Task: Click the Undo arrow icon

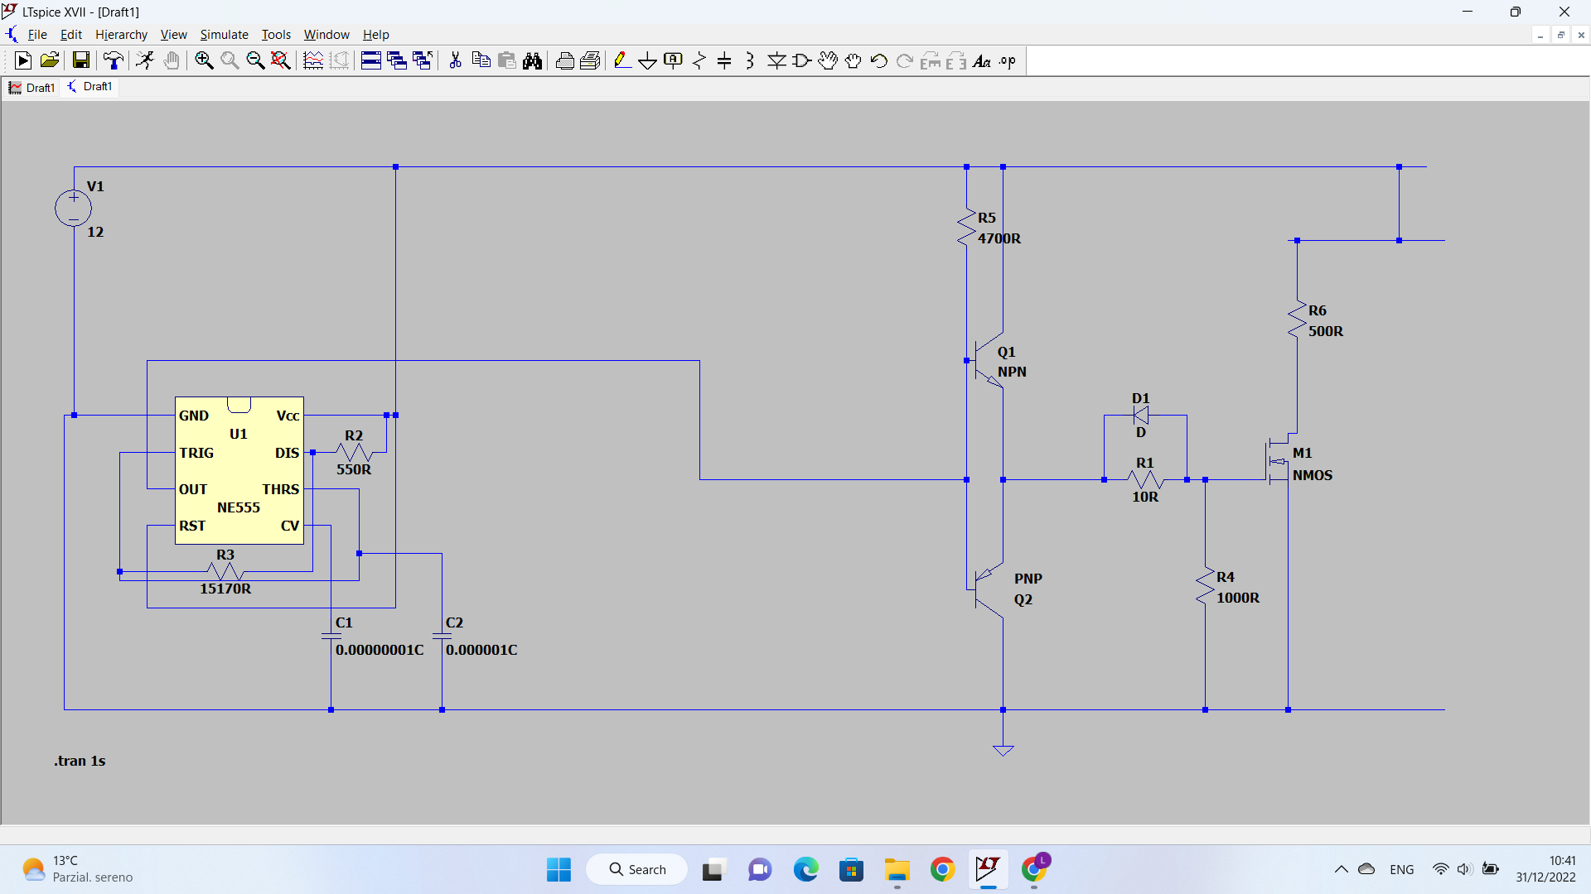Action: (x=879, y=60)
